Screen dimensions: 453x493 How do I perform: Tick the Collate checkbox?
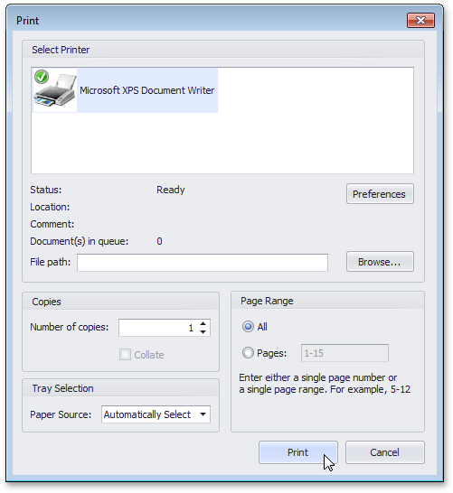pyautogui.click(x=125, y=355)
